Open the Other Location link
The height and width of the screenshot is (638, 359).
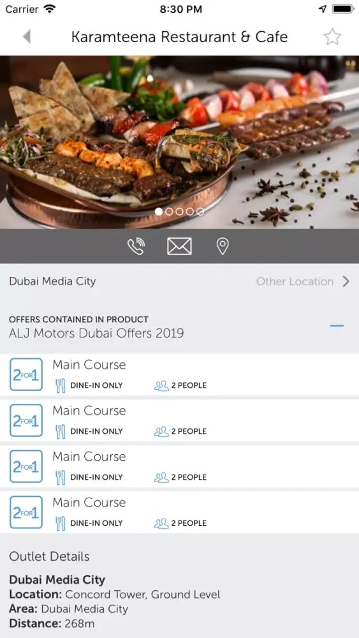(x=295, y=281)
